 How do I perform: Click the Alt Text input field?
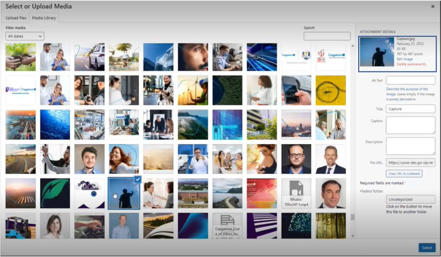point(410,80)
